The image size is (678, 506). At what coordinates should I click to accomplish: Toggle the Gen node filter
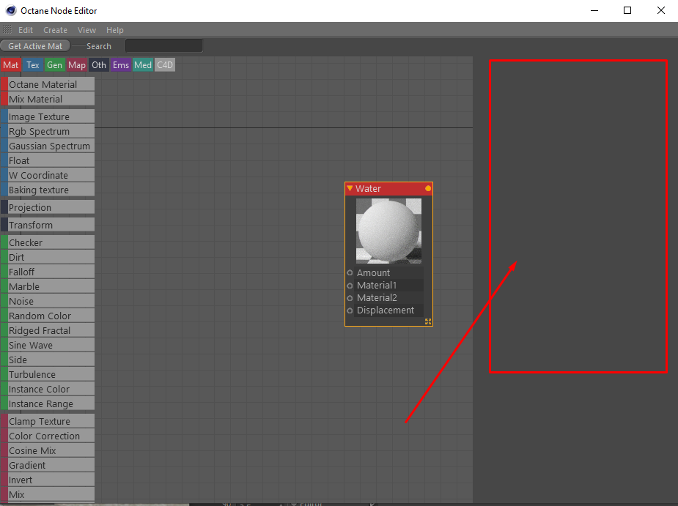coord(55,65)
